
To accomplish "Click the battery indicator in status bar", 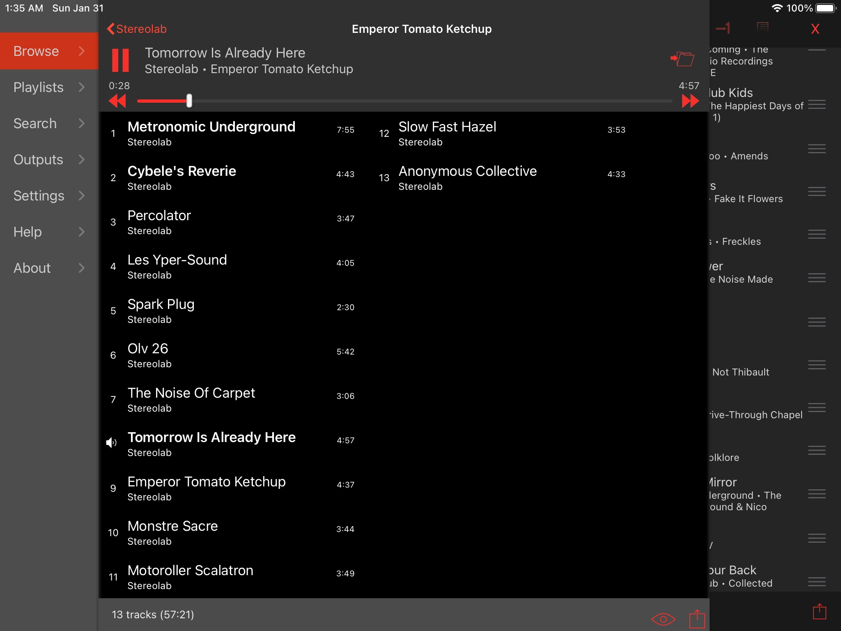I will coord(826,8).
